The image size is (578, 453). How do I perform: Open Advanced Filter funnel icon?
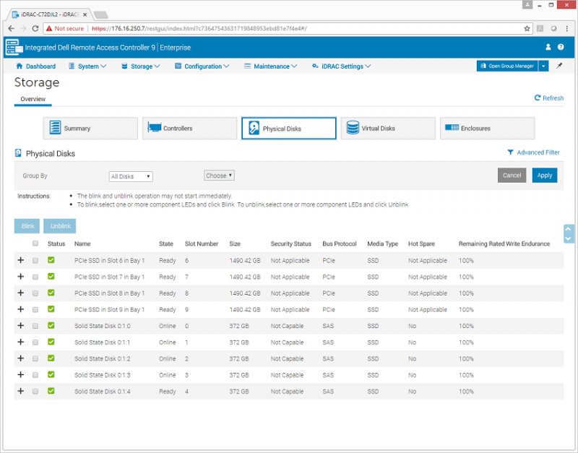(511, 152)
